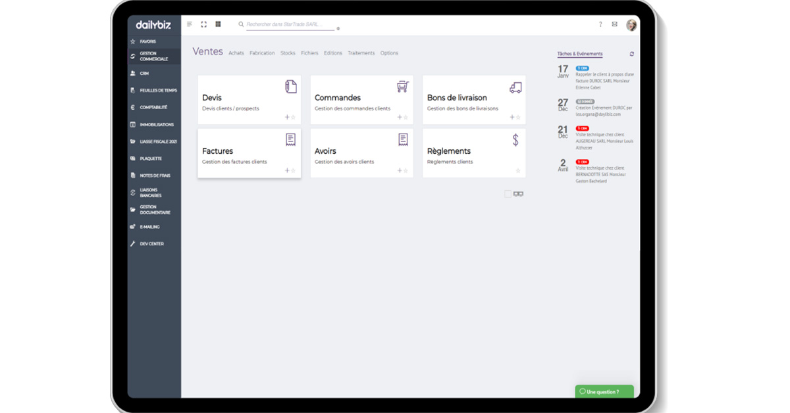Open the Bons de livraison card
The width and height of the screenshot is (790, 413).
click(474, 100)
